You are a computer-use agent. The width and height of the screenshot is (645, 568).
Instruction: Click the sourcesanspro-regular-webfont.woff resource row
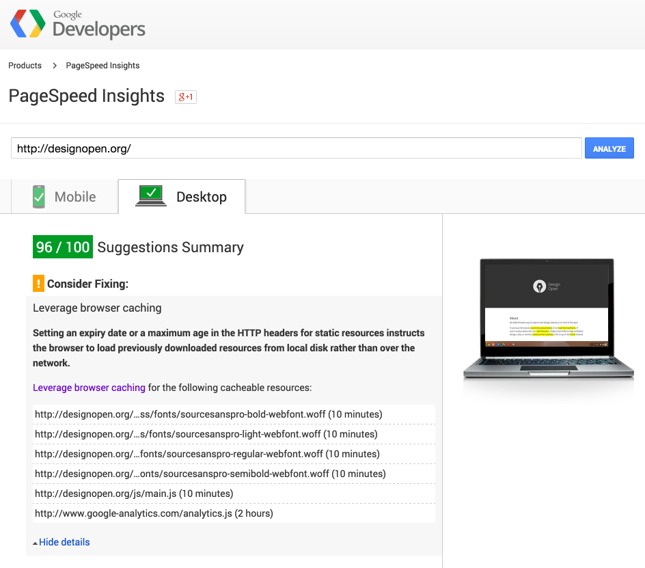coord(234,454)
